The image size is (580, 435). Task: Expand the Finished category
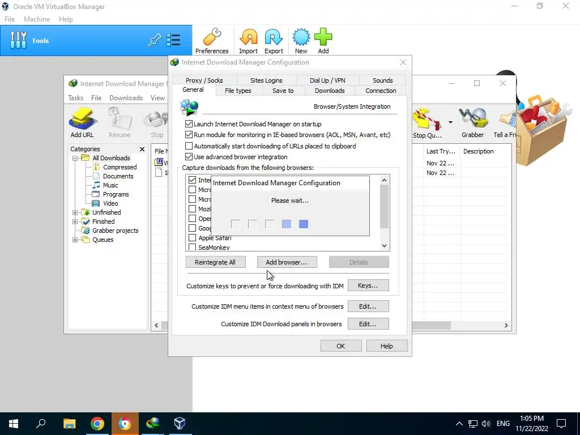pos(75,221)
